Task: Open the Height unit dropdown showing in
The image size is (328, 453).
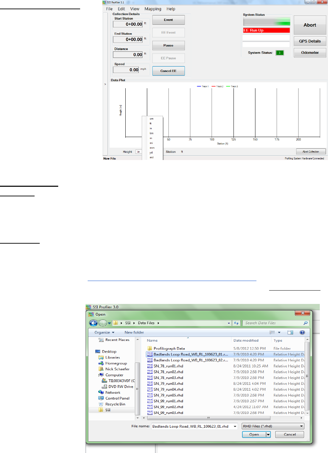Action: [138, 152]
